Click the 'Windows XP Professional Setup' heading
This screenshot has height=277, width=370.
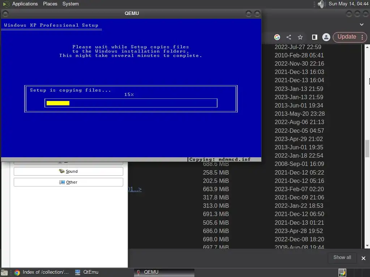coord(51,25)
